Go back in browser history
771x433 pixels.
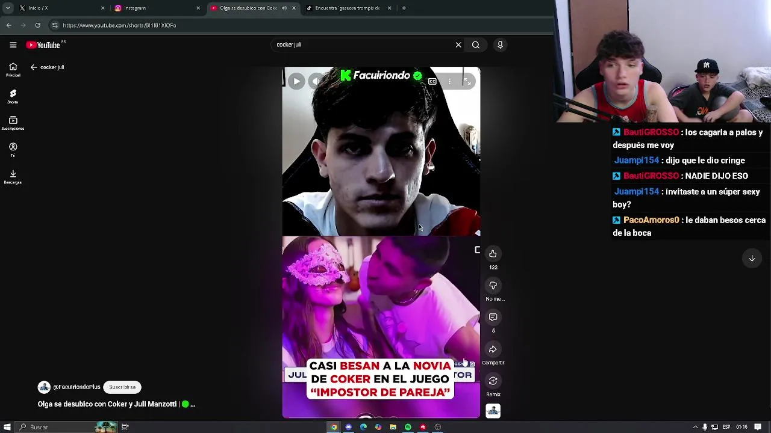tap(8, 25)
